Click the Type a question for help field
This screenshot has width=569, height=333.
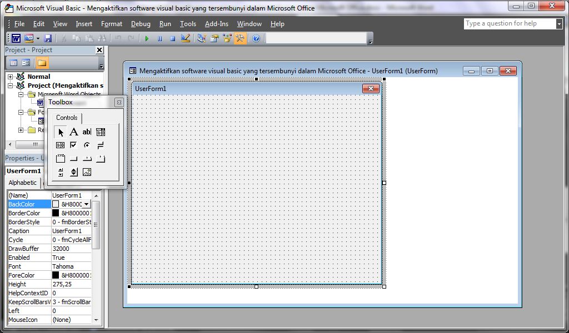point(510,23)
